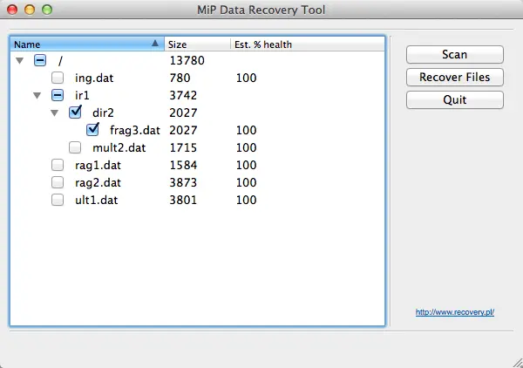Select the frag3.dat file row

[x=134, y=130]
